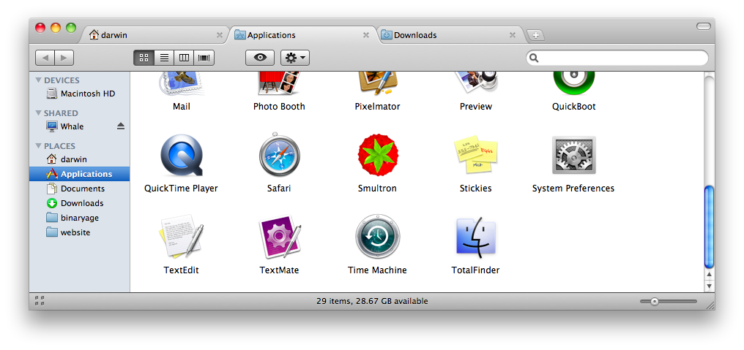
Task: Click the Quick Look eye button
Action: click(259, 58)
